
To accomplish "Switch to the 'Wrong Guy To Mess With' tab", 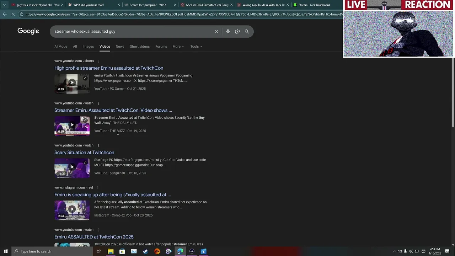I will [262, 5].
